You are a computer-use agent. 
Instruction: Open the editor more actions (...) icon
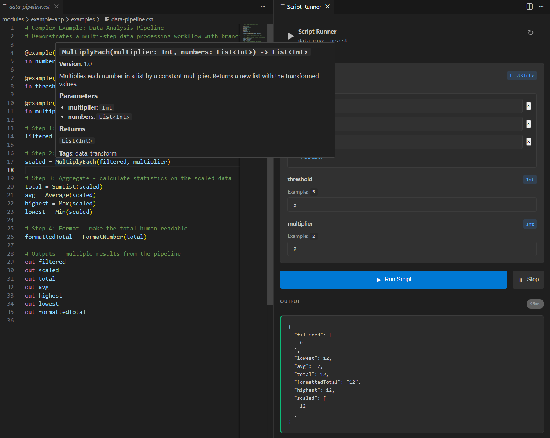[263, 7]
